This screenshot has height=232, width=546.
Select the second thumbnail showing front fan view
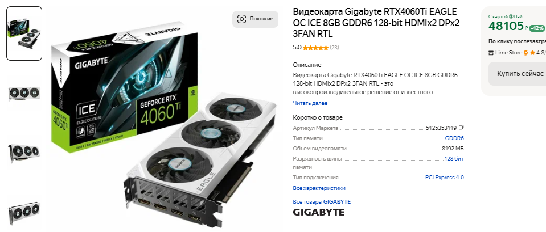[x=24, y=93]
